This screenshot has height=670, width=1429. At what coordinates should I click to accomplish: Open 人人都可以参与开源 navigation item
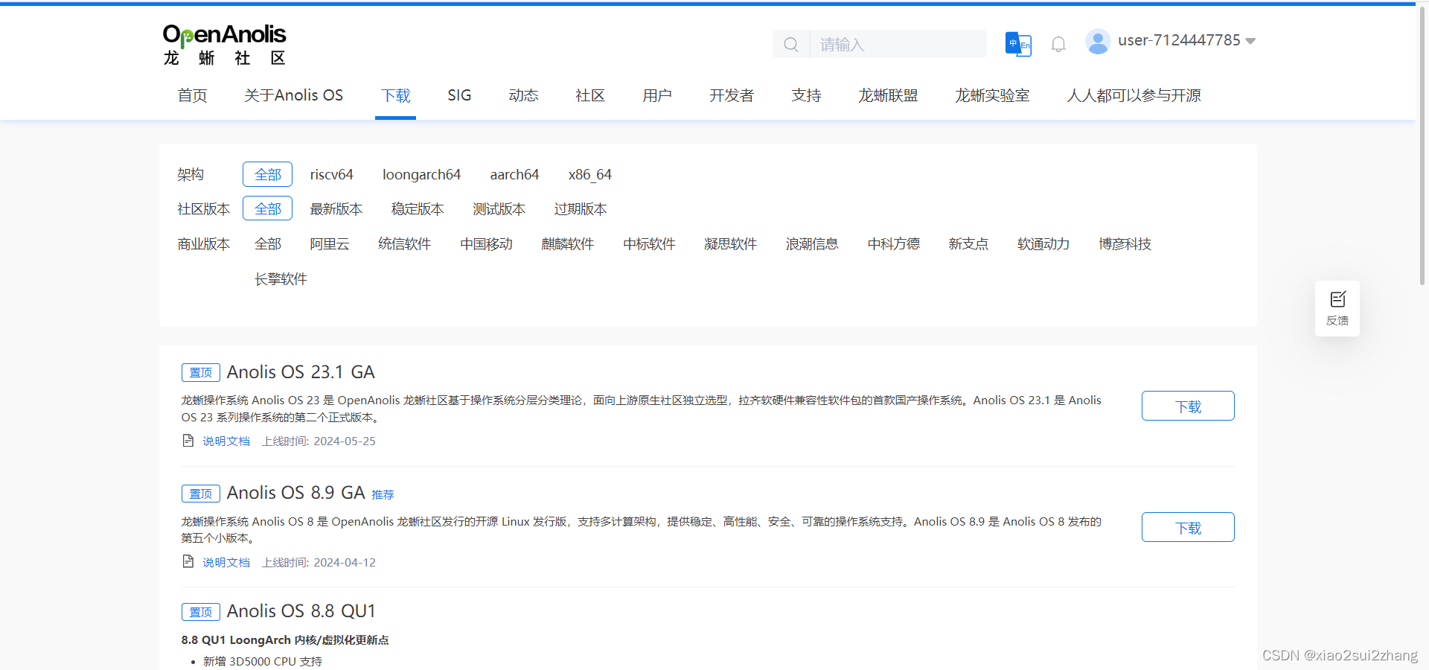(1134, 95)
